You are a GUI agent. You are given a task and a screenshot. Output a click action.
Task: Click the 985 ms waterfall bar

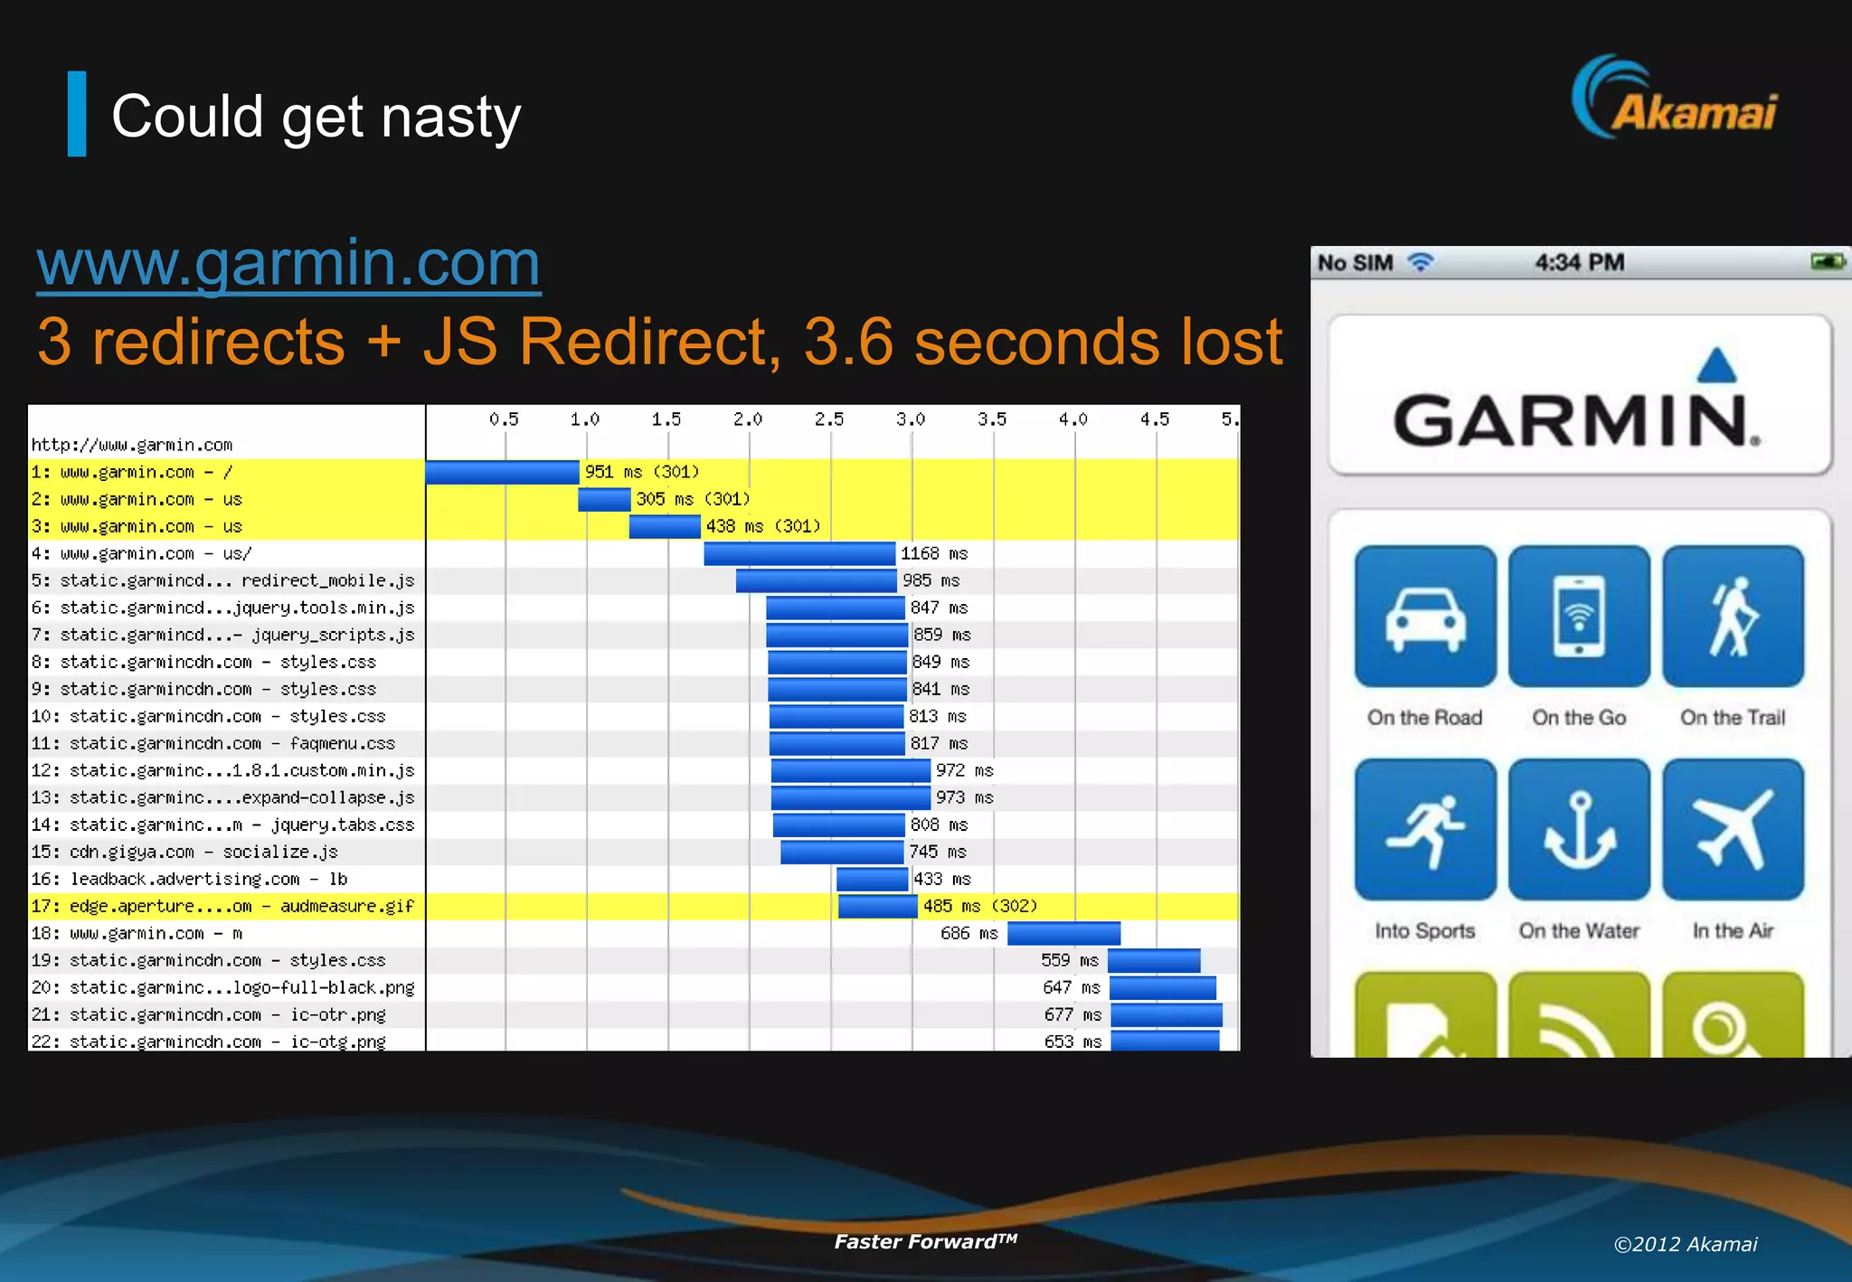[817, 580]
